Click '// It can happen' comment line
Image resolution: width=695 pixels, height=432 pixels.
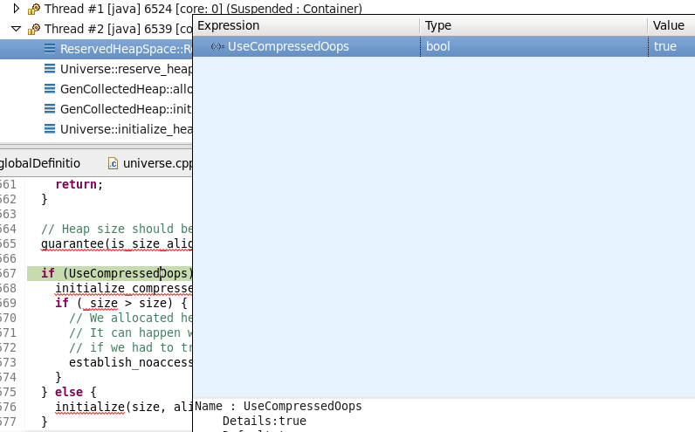131,333
